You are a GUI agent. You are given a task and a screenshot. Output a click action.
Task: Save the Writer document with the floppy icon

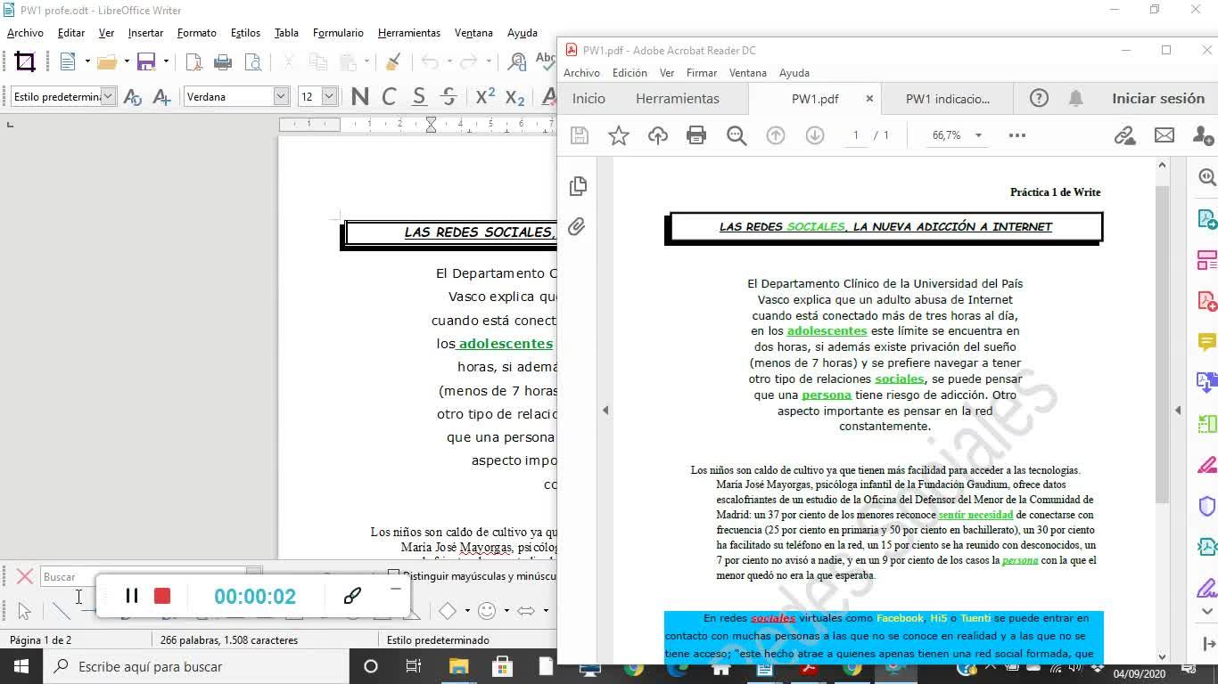146,61
